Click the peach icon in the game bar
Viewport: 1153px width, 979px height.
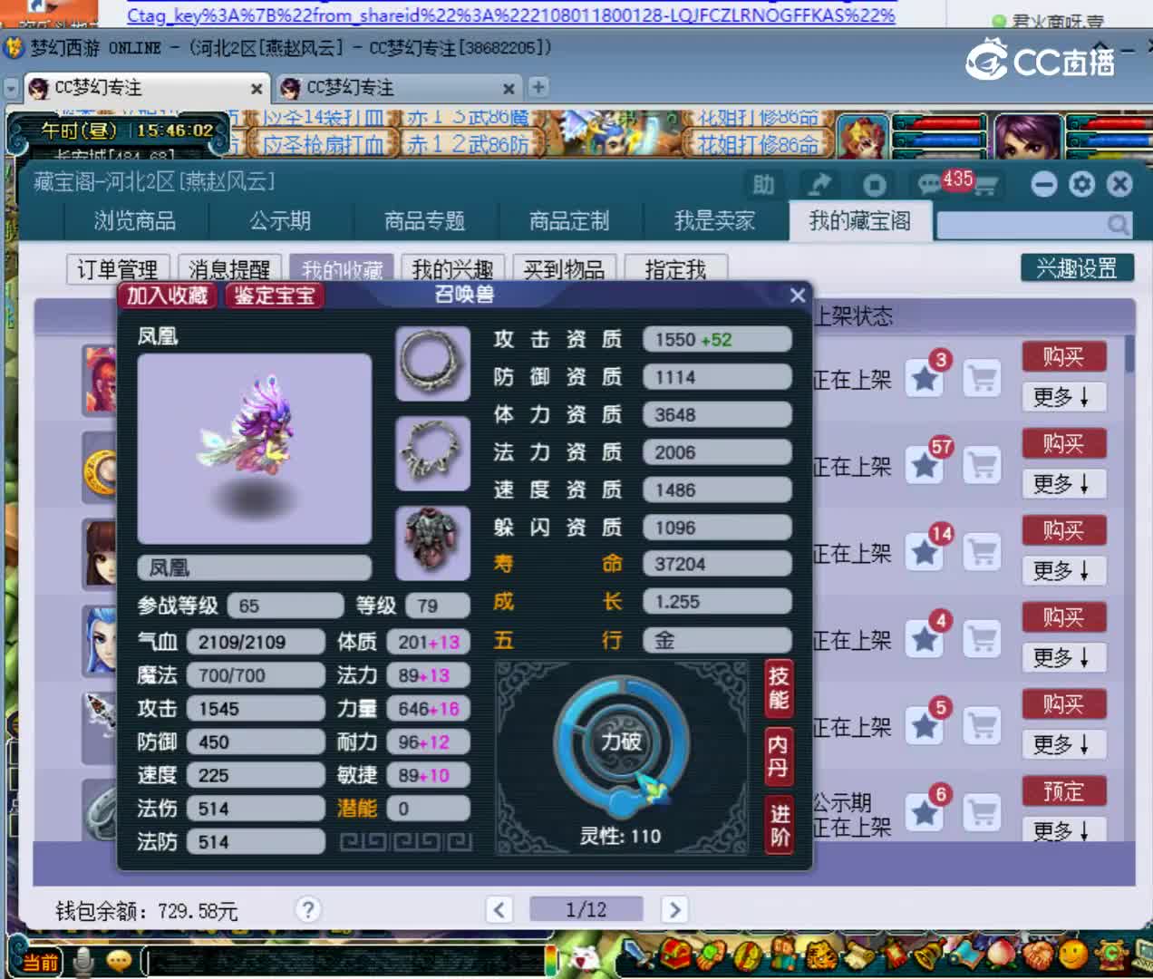(x=1003, y=955)
